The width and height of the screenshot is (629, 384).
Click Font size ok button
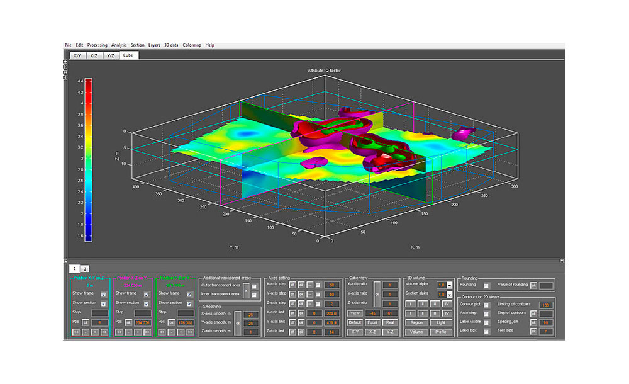534,331
